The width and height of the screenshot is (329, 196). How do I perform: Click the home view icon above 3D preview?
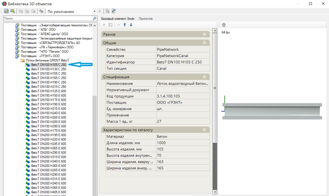[224, 25]
